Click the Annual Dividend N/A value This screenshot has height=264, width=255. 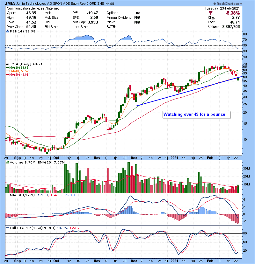click(x=137, y=17)
